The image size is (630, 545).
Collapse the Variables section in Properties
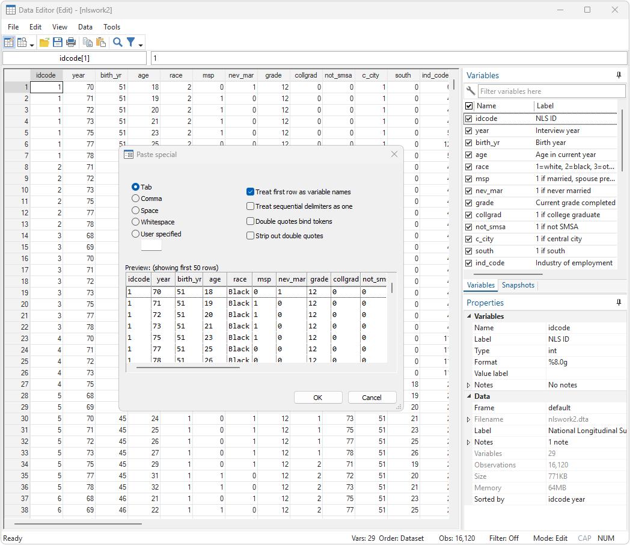[469, 316]
